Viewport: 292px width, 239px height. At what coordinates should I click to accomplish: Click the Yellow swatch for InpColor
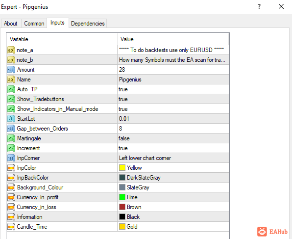(x=122, y=168)
